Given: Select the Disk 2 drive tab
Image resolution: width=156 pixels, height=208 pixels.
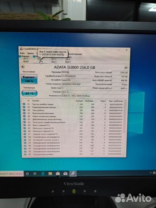Looking at the screenshot, I should pyautogui.click(x=54, y=60).
